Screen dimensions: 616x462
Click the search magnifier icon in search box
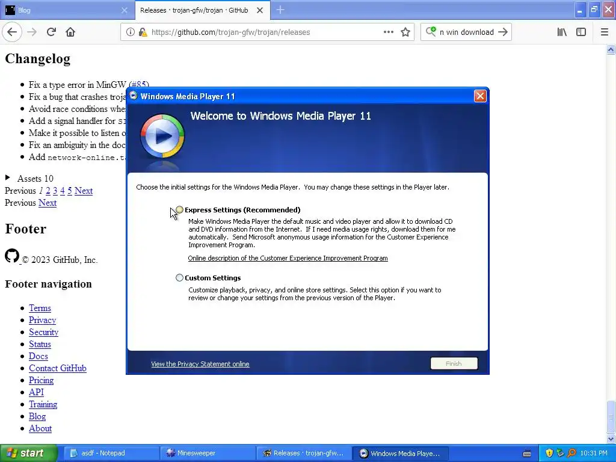pyautogui.click(x=431, y=32)
